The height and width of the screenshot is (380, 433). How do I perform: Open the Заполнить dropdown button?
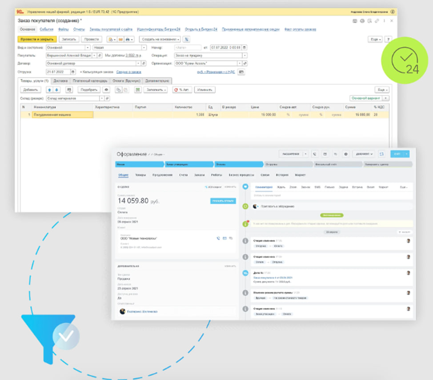click(156, 90)
